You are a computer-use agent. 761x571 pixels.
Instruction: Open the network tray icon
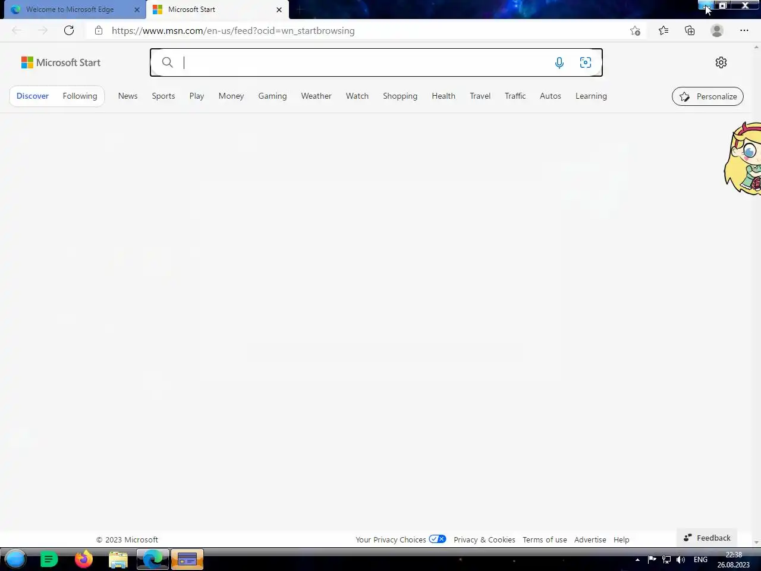(666, 559)
